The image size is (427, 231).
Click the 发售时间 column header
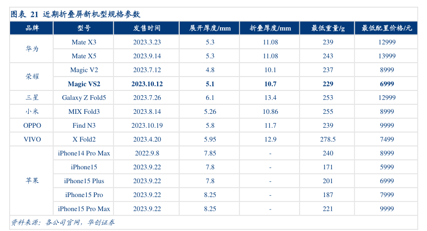147,28
